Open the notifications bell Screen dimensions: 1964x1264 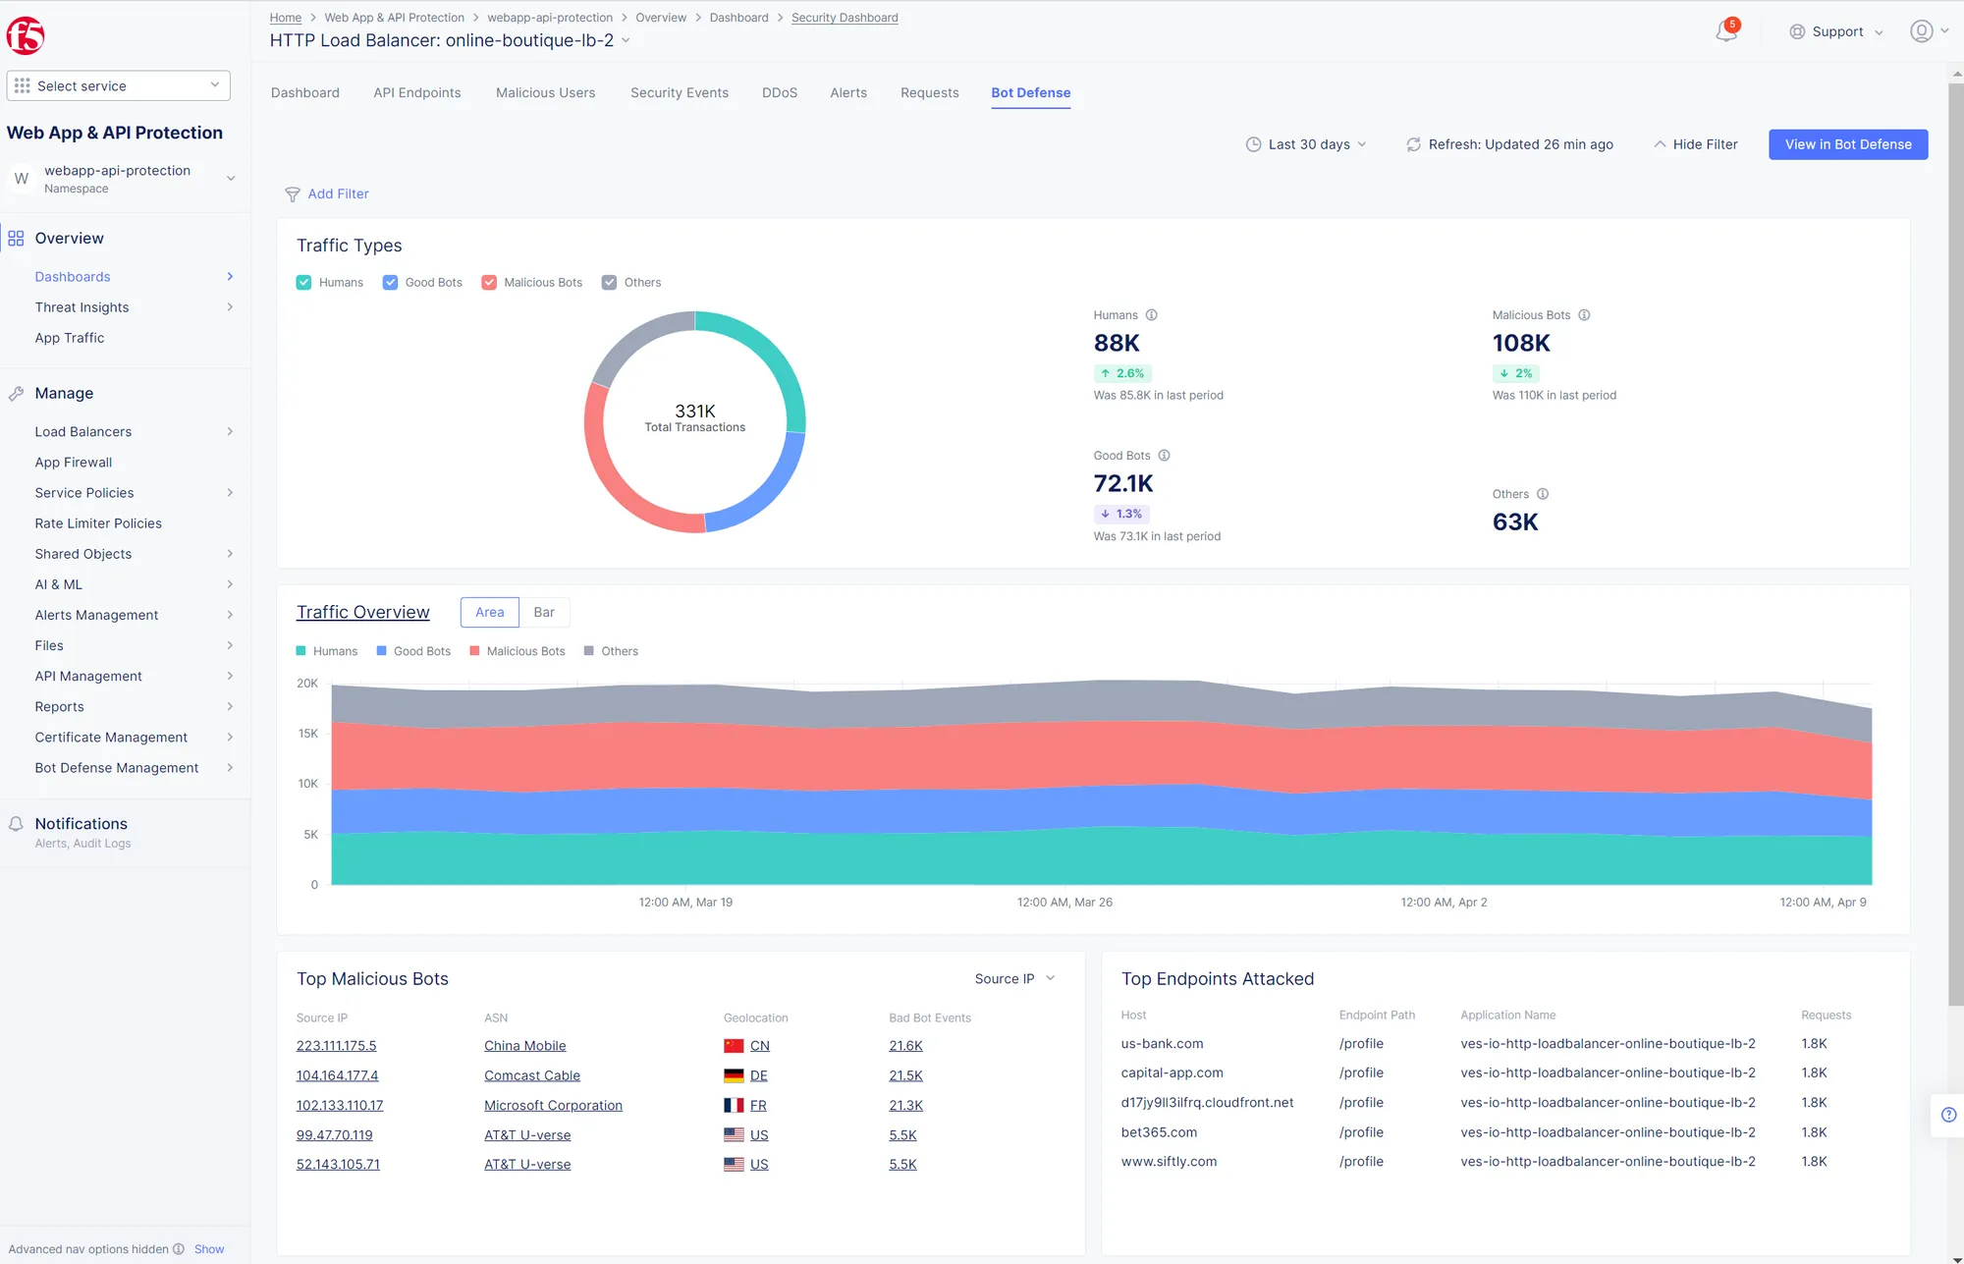1724,31
